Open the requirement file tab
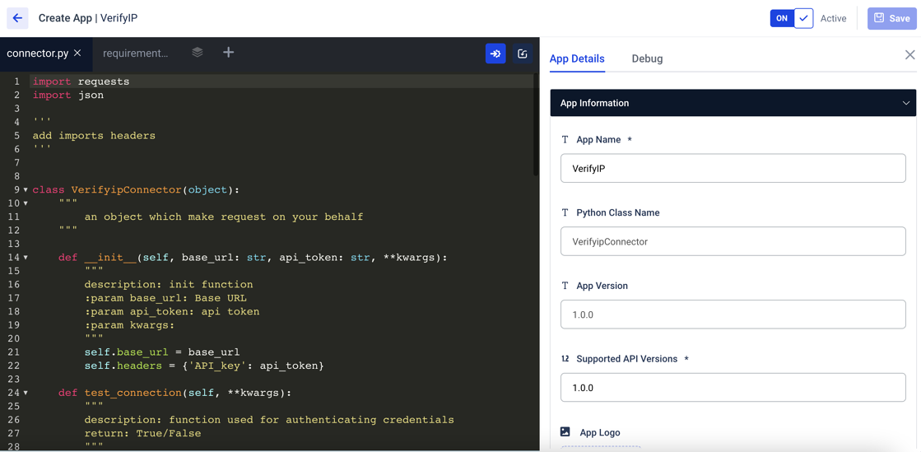The image size is (921, 452). tap(135, 54)
